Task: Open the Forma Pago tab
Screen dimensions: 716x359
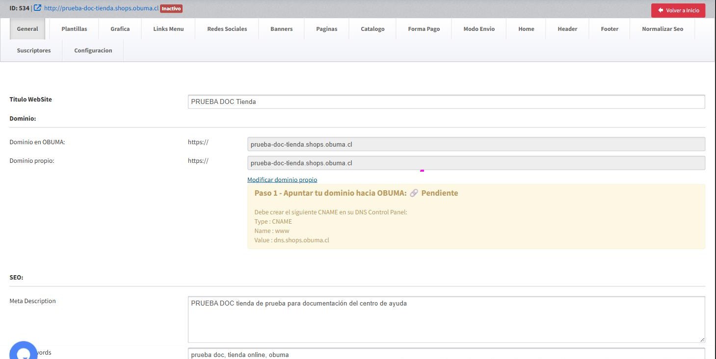Action: pyautogui.click(x=424, y=29)
